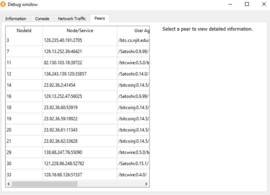
Task: Select peer 23.92.36.60:53919
Action: (x=80, y=107)
